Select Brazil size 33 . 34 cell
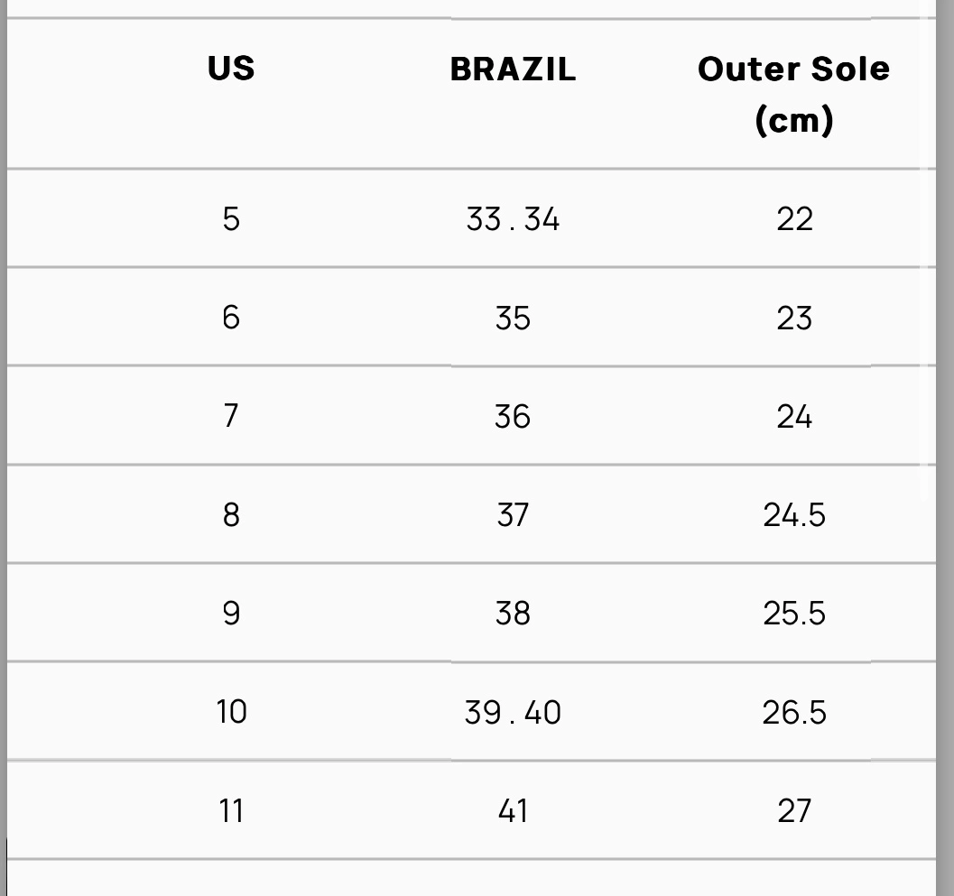 [513, 218]
